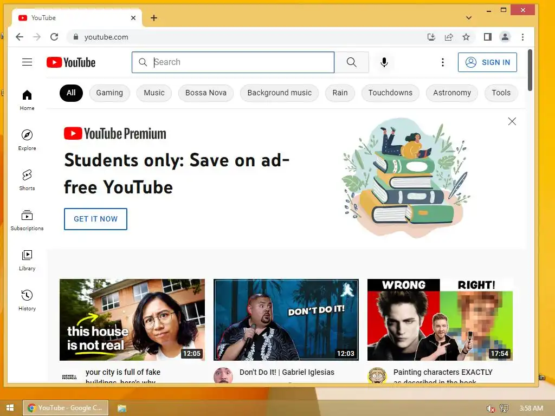555x416 pixels.
Task: Open 'Don't Do It! | Gabriel Iglesias' title
Action: [287, 372]
